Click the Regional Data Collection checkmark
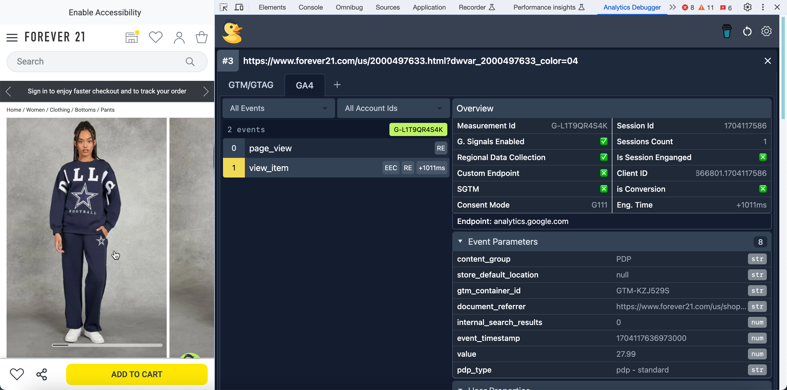Viewport: 787px width, 390px height. (x=603, y=157)
